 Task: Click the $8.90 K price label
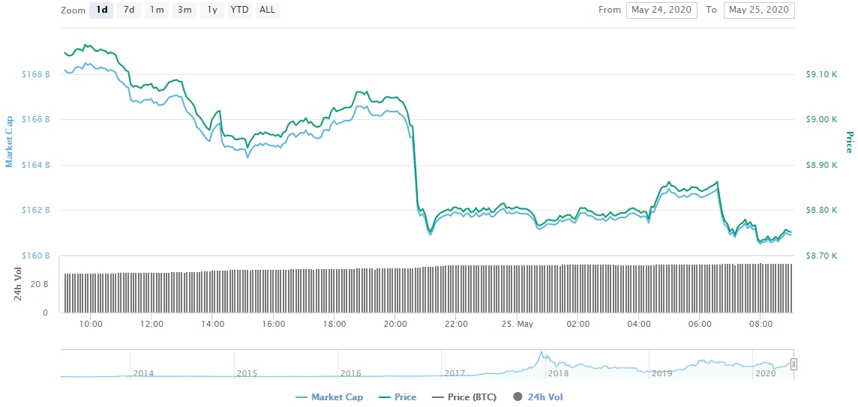(822, 165)
